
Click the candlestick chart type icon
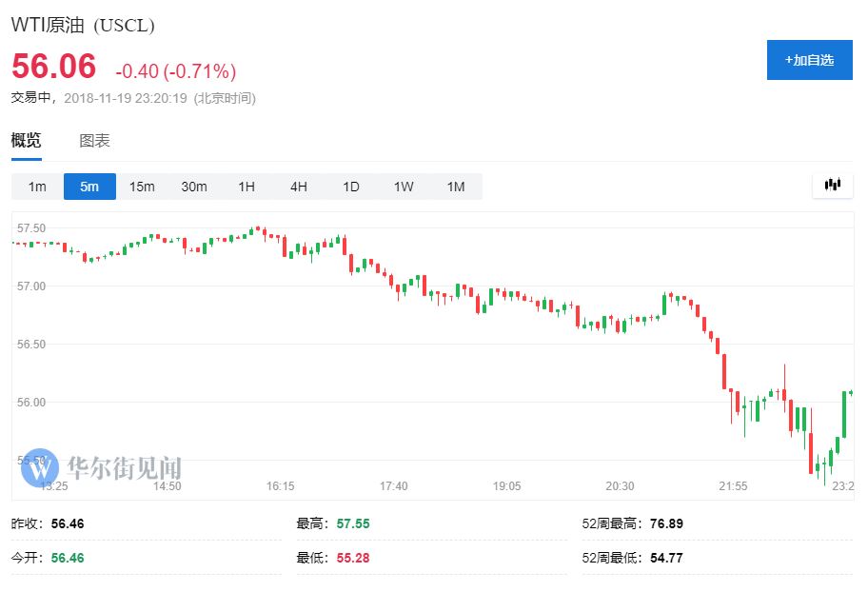pyautogui.click(x=833, y=185)
